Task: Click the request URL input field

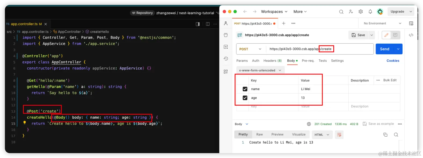Action: [x=320, y=49]
